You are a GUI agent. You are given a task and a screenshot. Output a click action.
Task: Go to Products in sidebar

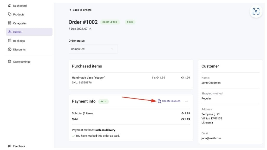(x=19, y=15)
